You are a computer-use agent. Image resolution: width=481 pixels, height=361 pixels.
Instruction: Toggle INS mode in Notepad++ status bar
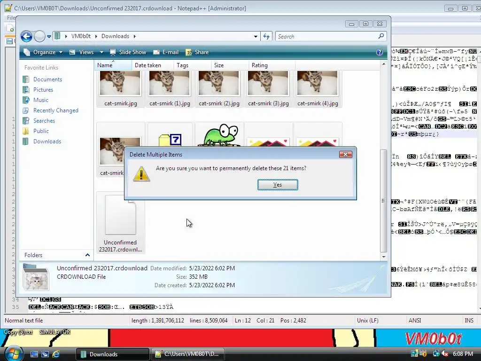click(469, 321)
